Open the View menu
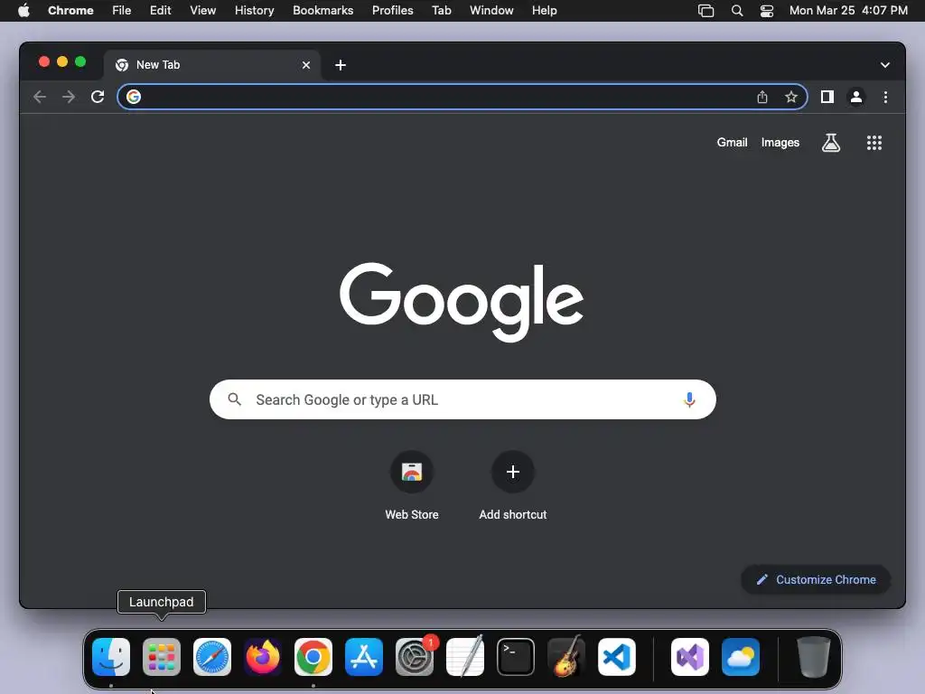 click(x=203, y=11)
